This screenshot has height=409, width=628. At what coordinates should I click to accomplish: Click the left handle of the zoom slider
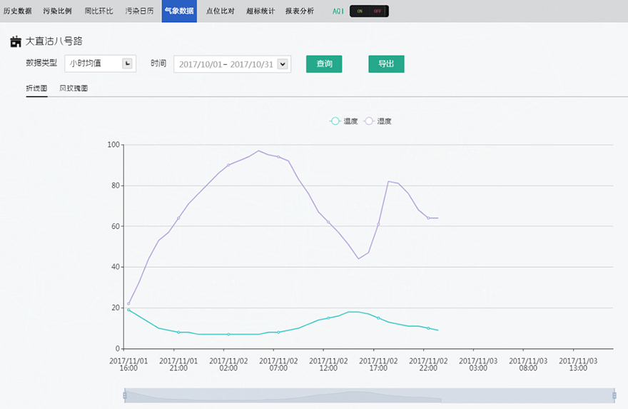click(125, 395)
